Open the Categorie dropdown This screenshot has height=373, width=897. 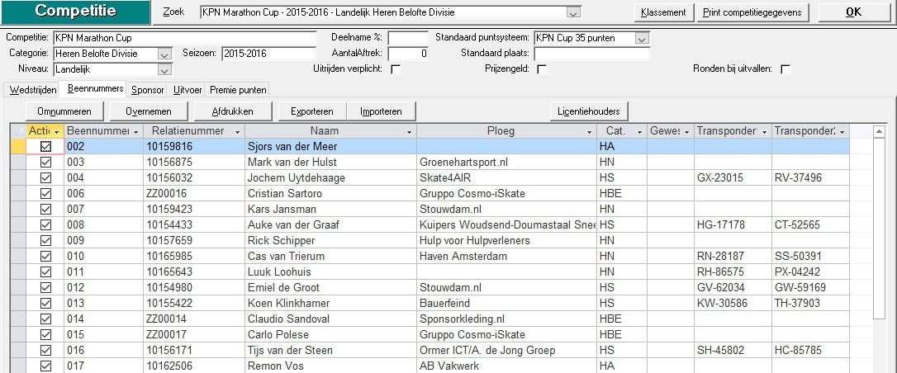[x=164, y=54]
